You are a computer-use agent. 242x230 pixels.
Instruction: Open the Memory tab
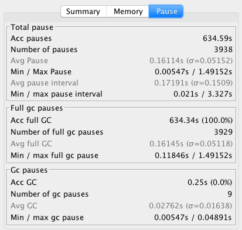pos(128,12)
